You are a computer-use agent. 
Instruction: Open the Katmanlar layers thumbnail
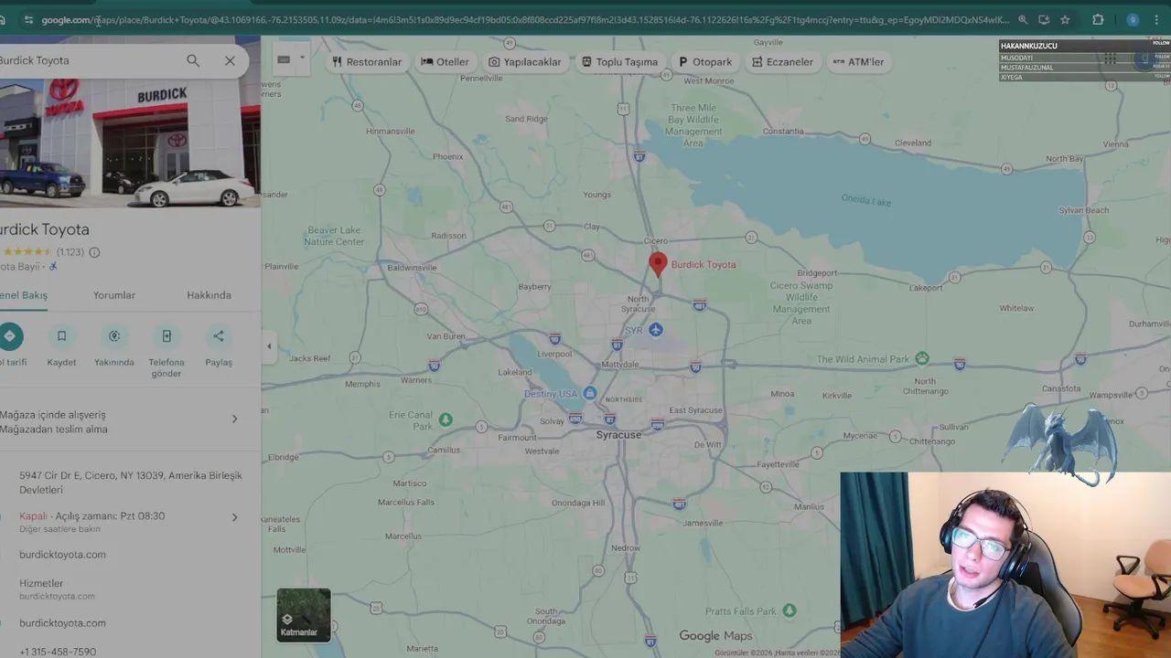pyautogui.click(x=304, y=615)
